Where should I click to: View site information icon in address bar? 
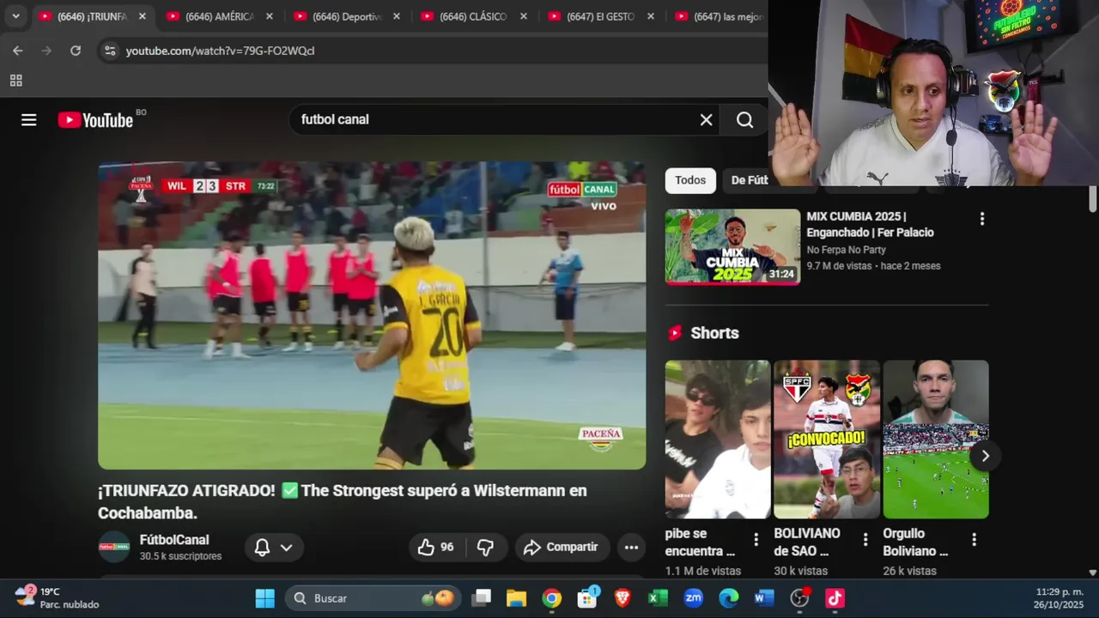click(110, 51)
